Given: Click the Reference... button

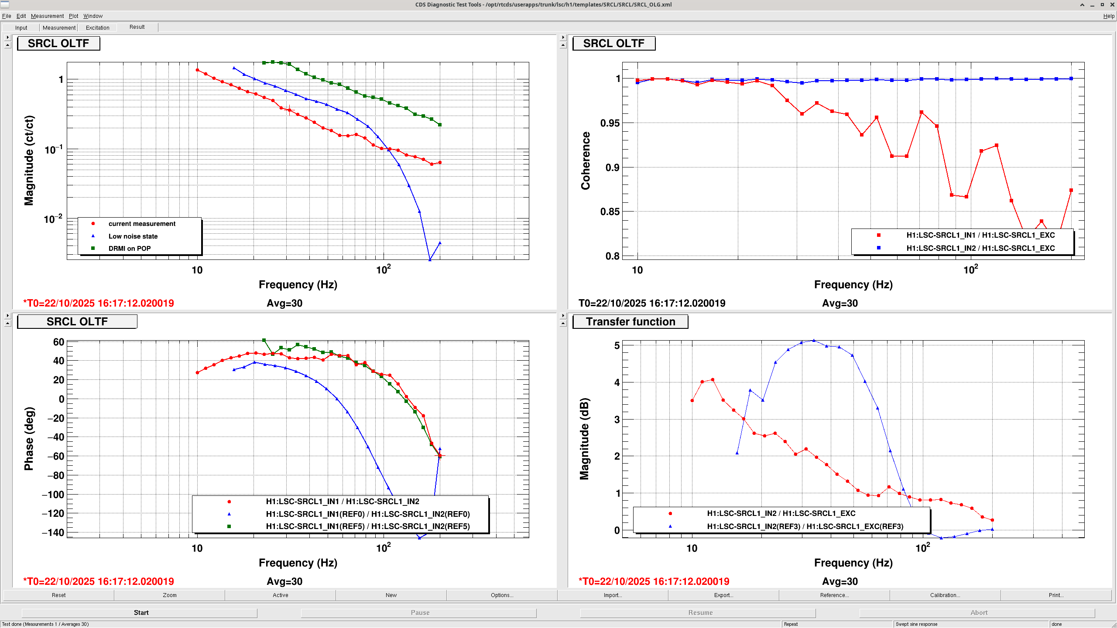Looking at the screenshot, I should click(x=834, y=595).
